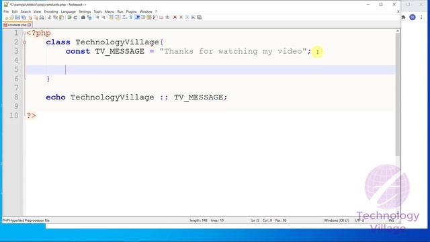Click the Open file toolbar icon
This screenshot has height=242, width=430.
[x=12, y=17]
